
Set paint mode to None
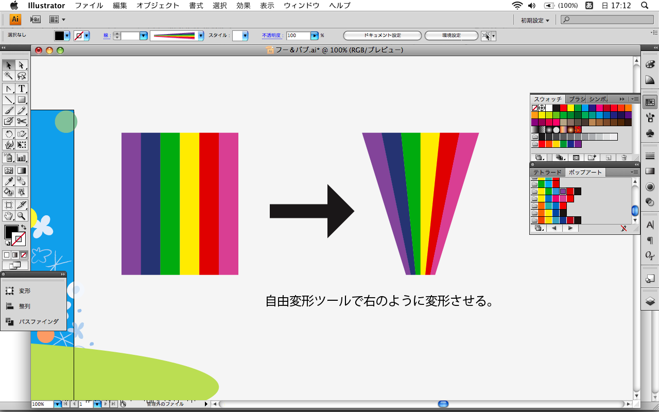point(24,255)
